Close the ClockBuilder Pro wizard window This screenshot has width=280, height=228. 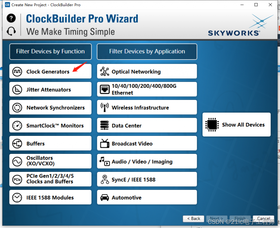click(270, 5)
